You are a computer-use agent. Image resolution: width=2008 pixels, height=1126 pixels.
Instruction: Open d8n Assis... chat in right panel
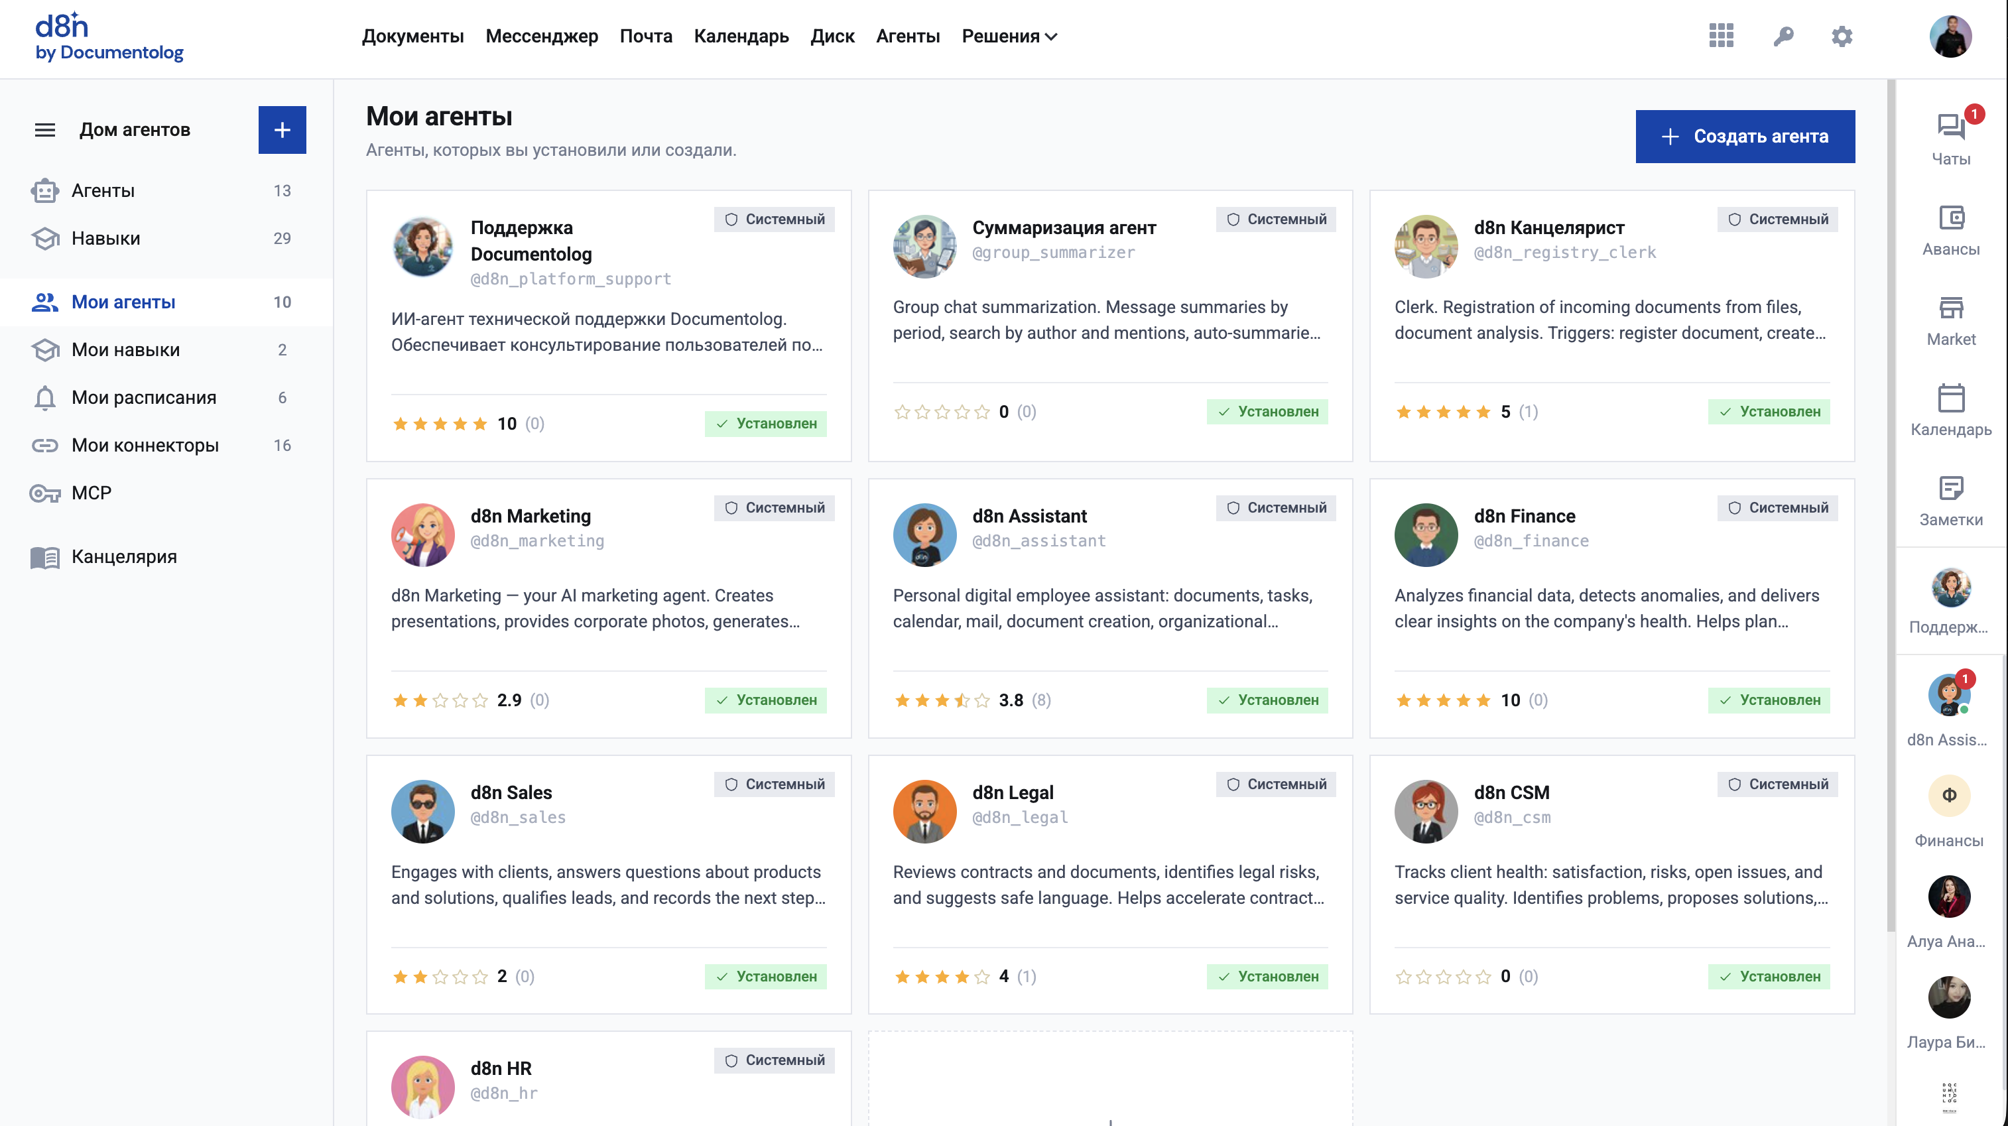click(x=1949, y=709)
